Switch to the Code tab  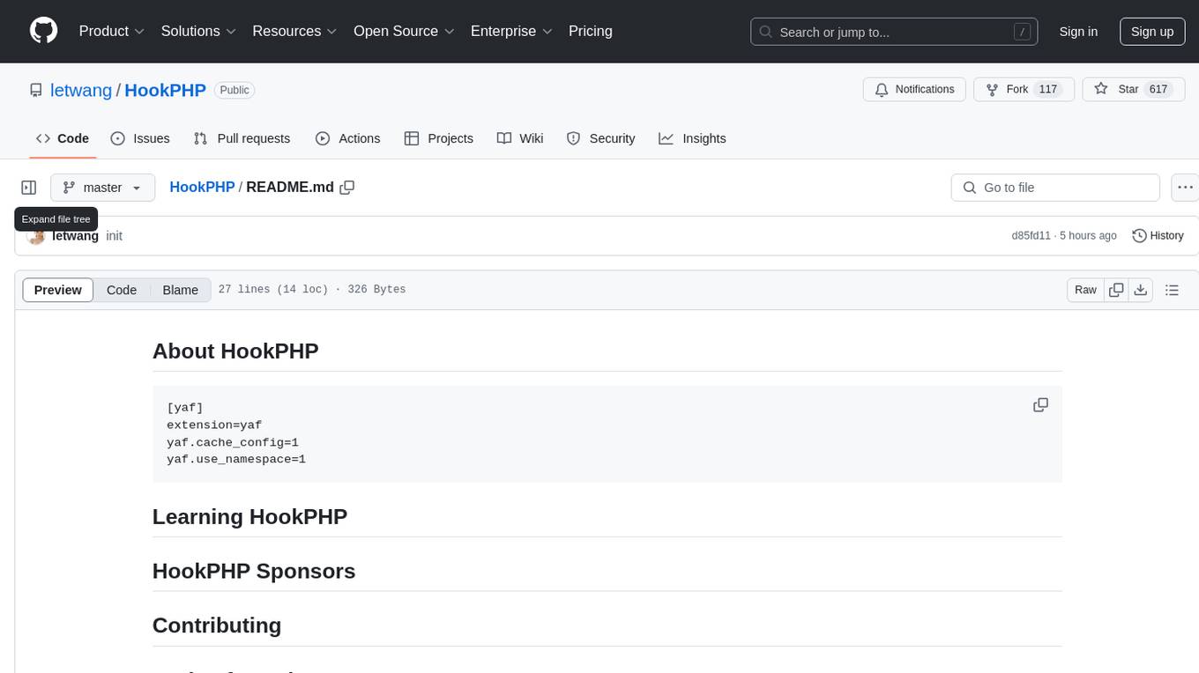coord(63,138)
